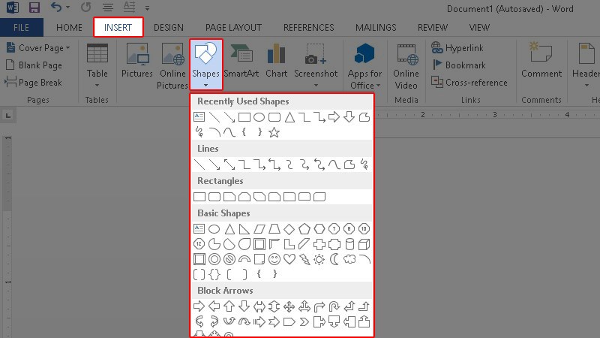The height and width of the screenshot is (338, 600).
Task: Click the Online Video button
Action: click(406, 66)
